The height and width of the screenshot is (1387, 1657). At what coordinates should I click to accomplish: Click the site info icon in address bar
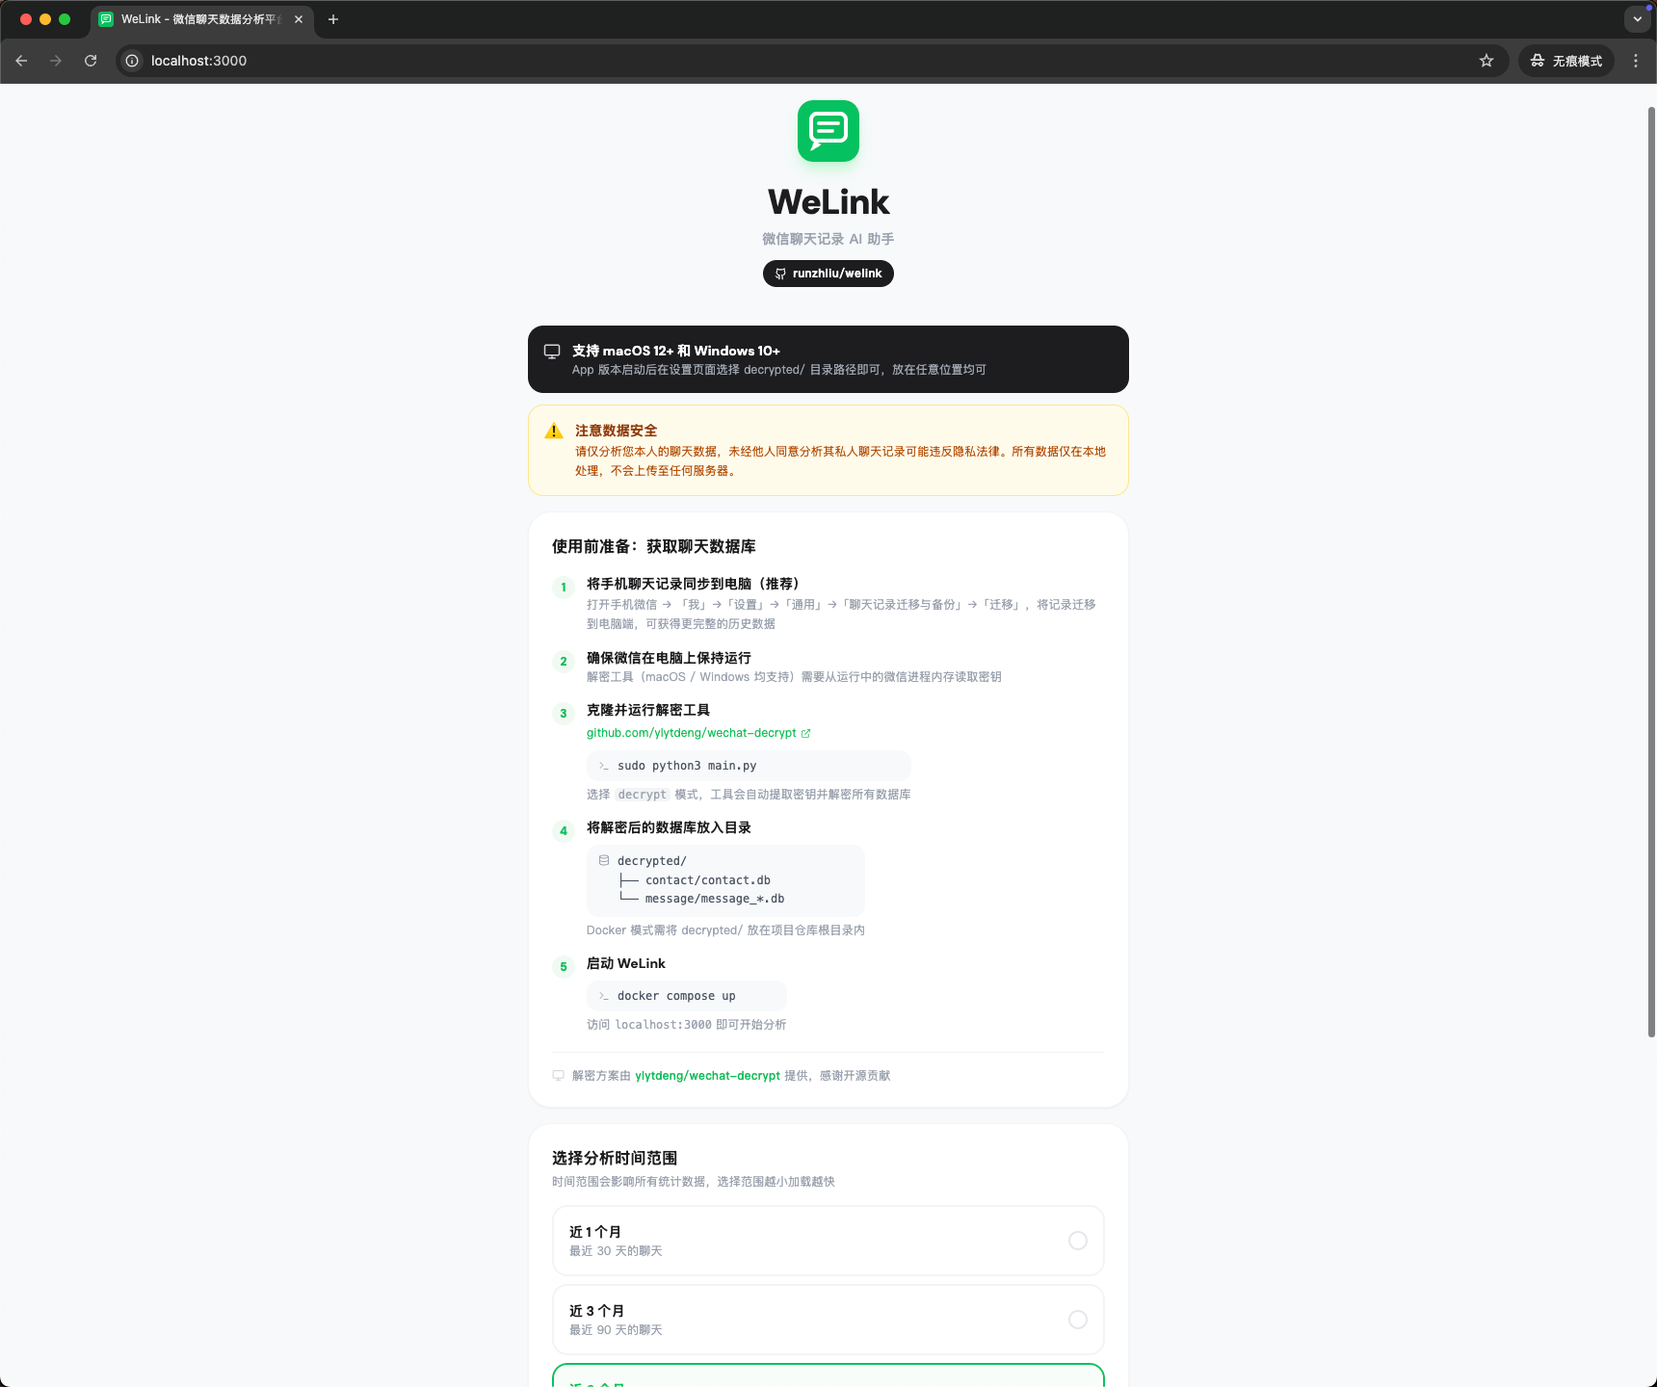tap(132, 61)
